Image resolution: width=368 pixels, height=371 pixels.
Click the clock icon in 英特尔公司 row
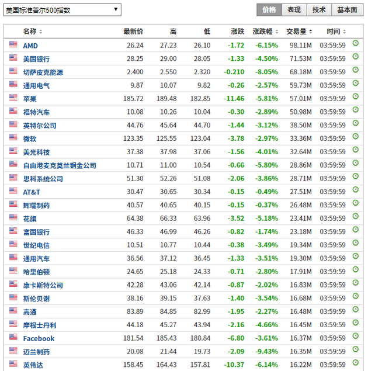356,123
